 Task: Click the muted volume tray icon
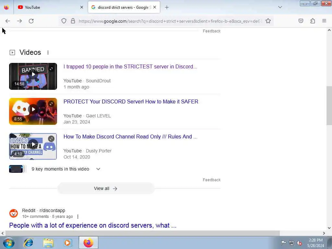click(299, 243)
